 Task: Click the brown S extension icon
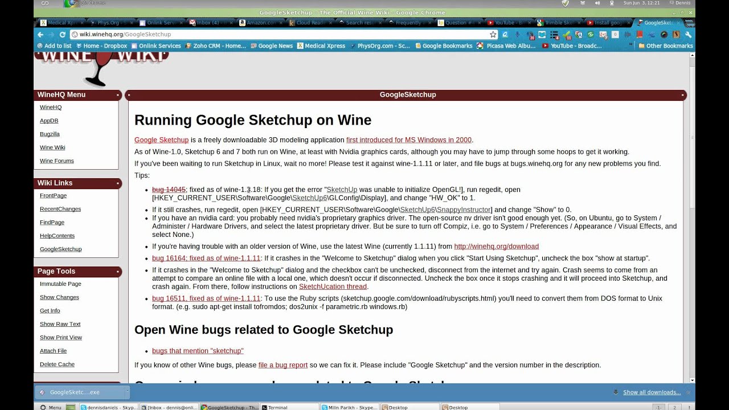coord(676,35)
